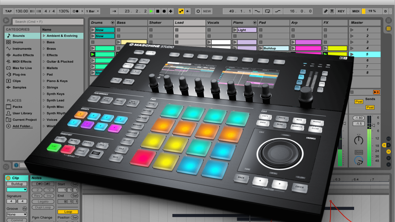Click the session record plus icon
Viewport: 395px width, 222px height.
coord(171,11)
